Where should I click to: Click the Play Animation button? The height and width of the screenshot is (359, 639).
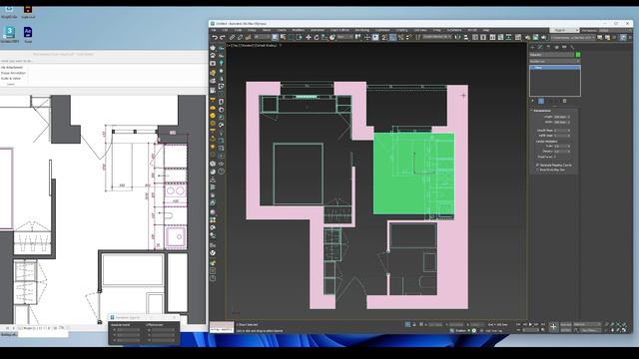pyautogui.click(x=530, y=324)
